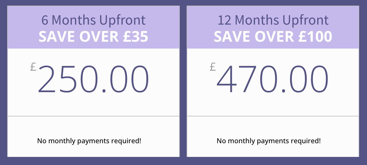367x165 pixels.
Task: Click the "Upfront" word in the 12 Months title
Action: [x=306, y=21]
